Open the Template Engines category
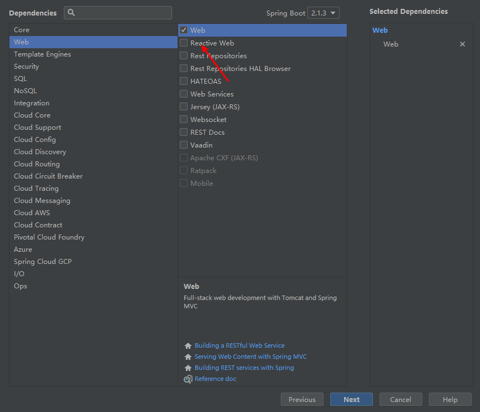Viewport: 480px width, 412px height. 42,54
